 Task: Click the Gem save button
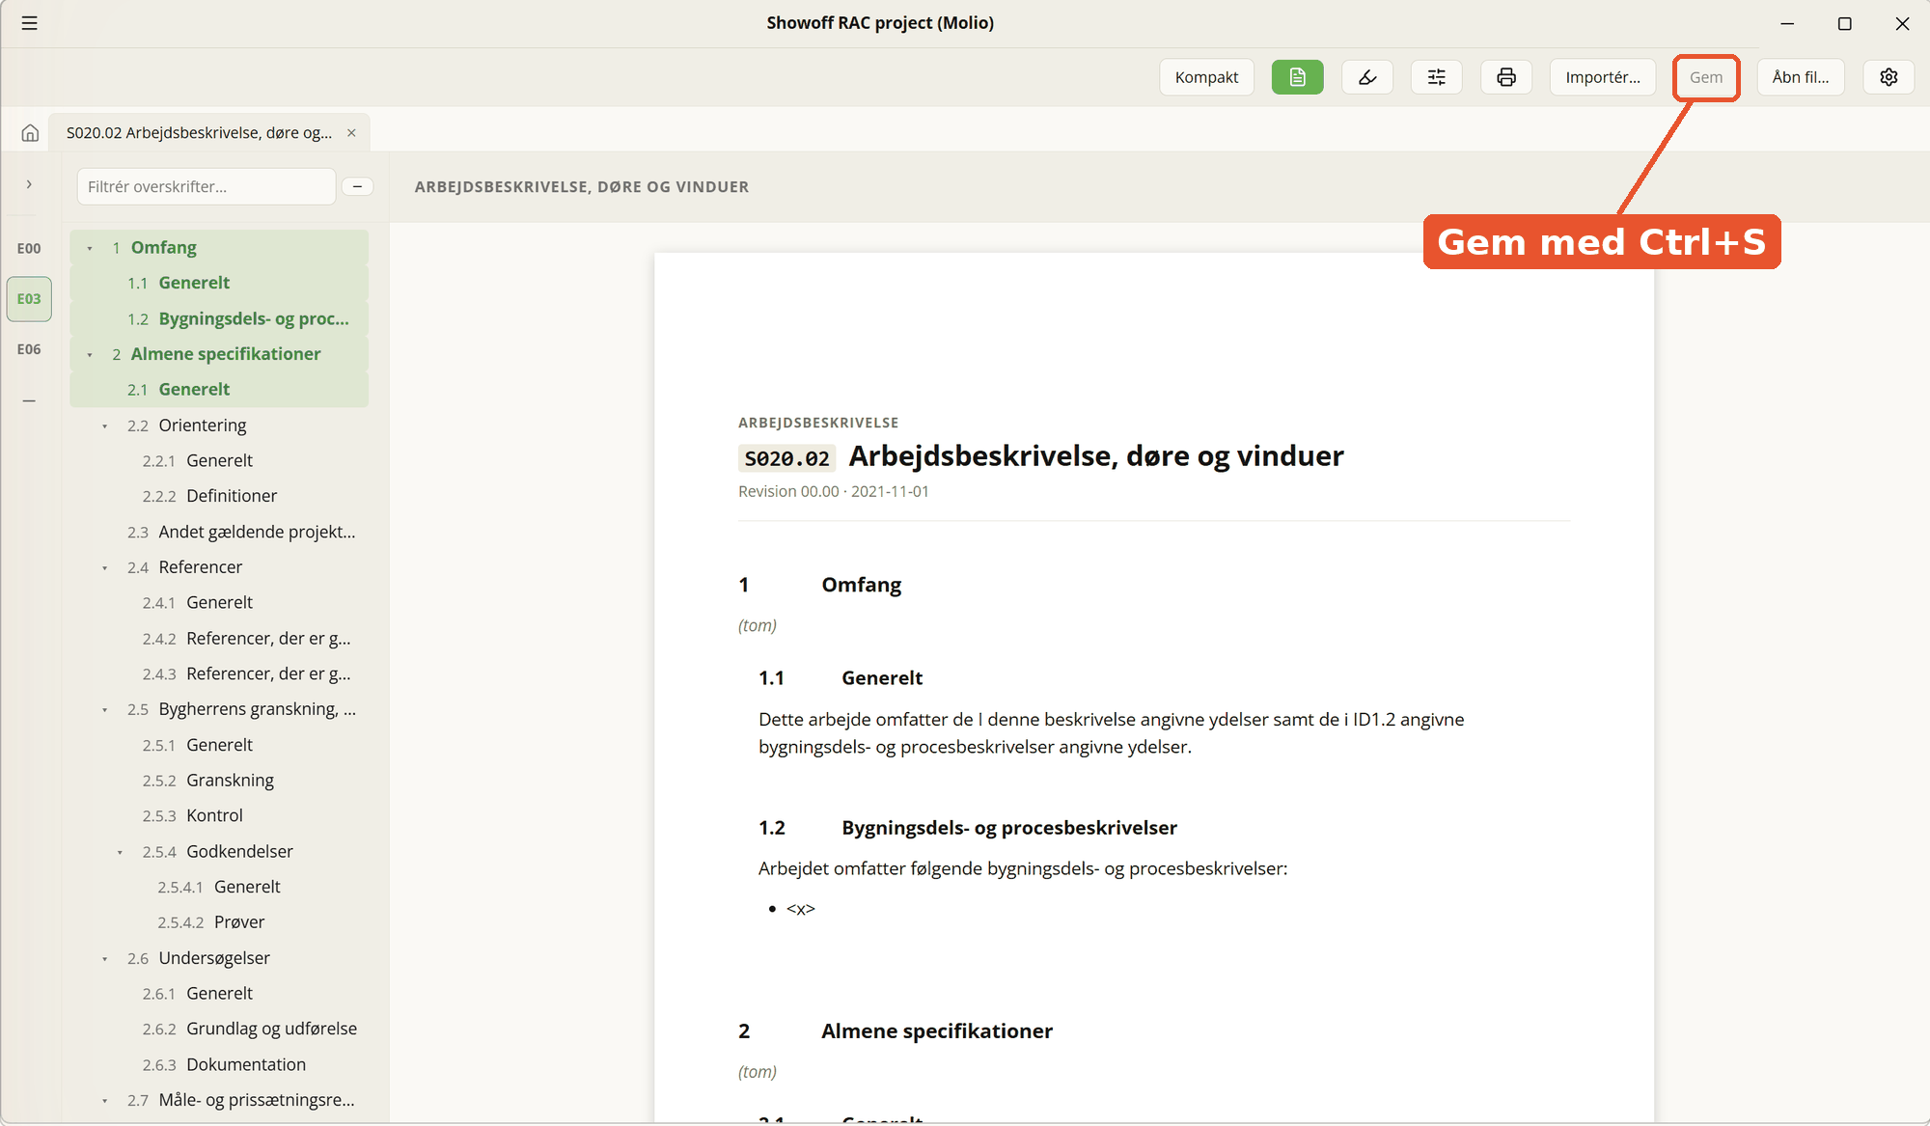(1705, 77)
